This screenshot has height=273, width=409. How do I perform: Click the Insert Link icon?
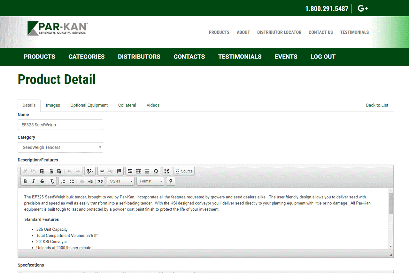(102, 171)
